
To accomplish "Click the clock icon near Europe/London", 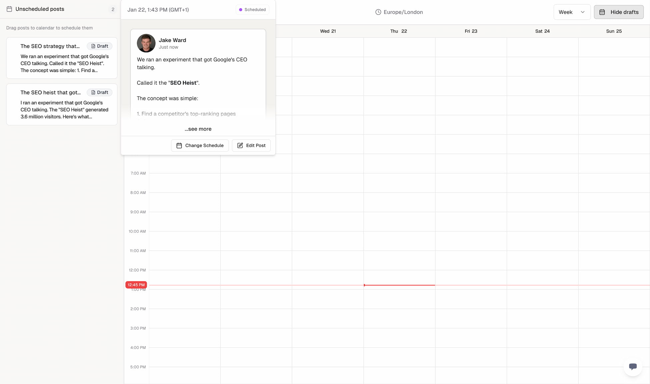I will tap(378, 12).
